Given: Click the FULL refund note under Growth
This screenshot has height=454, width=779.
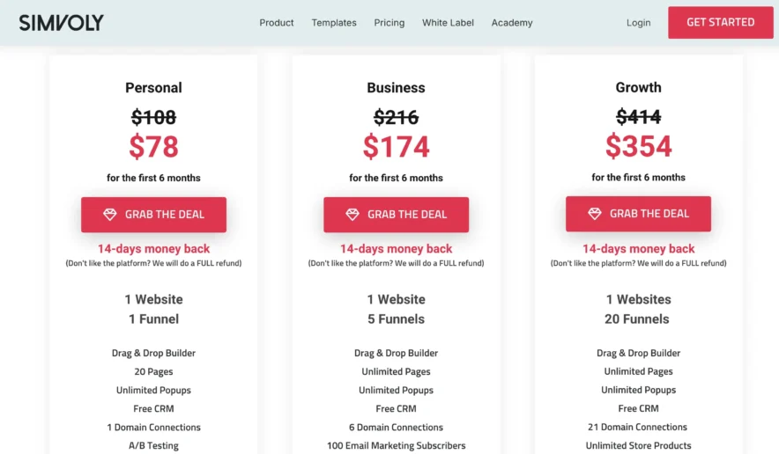Looking at the screenshot, I should point(638,263).
